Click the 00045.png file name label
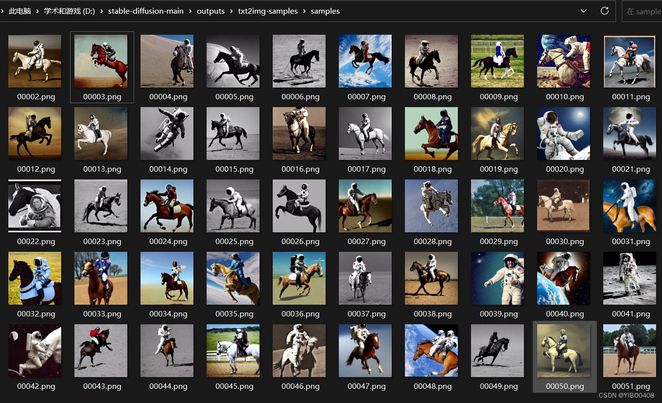This screenshot has height=403, width=662. point(233,386)
